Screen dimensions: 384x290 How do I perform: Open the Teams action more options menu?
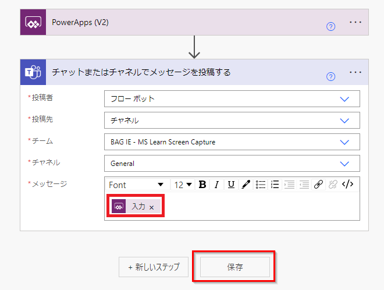point(355,72)
